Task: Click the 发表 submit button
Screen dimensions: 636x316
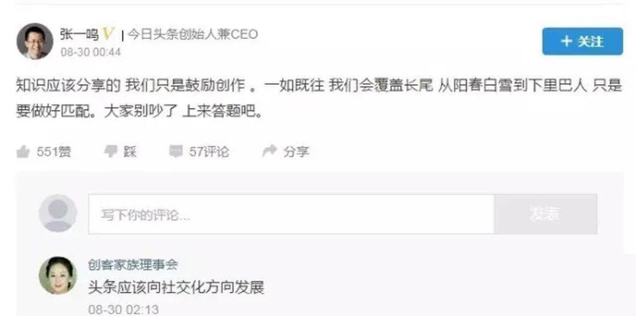Action: 545,214
